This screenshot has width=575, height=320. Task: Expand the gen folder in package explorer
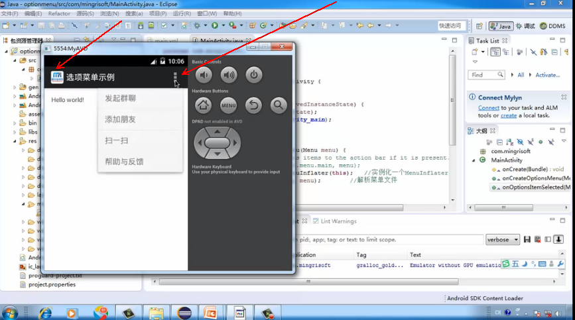[15, 87]
